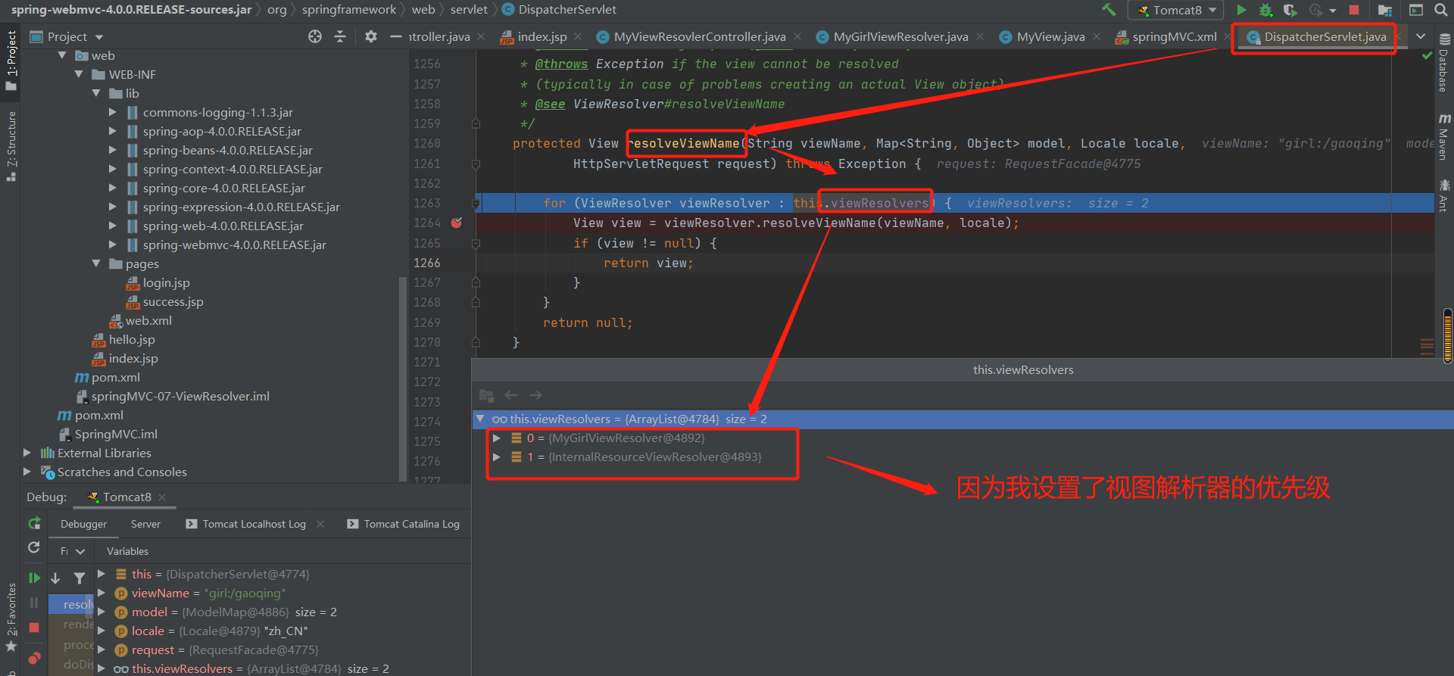Open the Debugger tab

(83, 524)
